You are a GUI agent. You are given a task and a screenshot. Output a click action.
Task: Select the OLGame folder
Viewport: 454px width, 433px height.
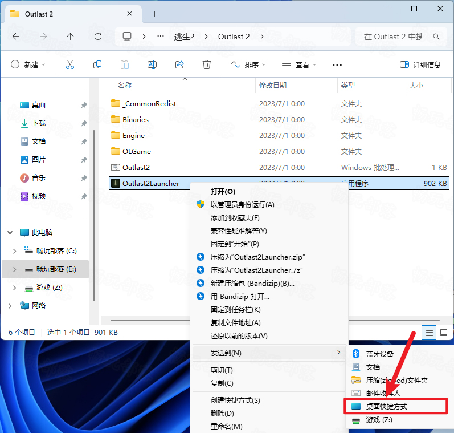(136, 151)
